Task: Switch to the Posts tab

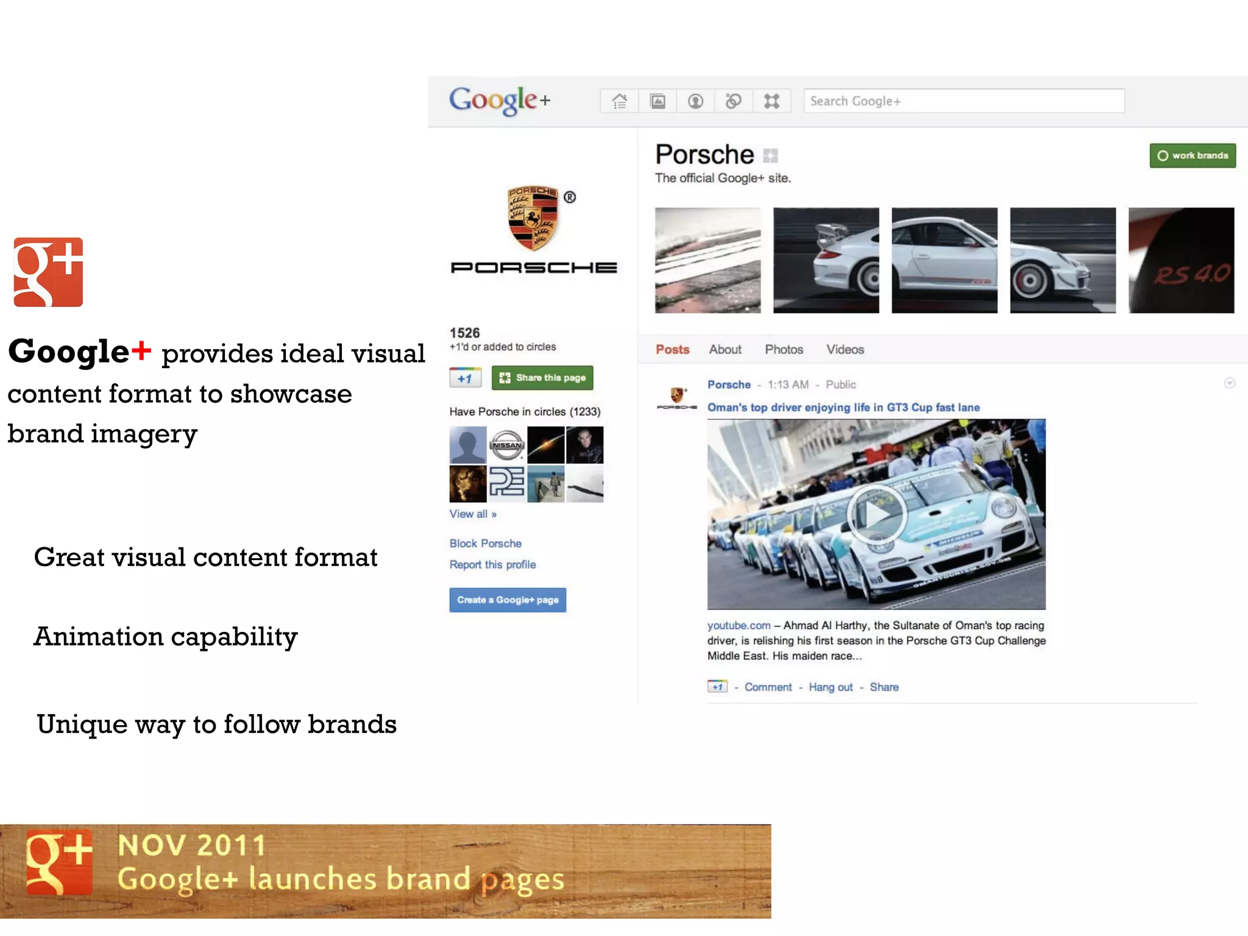Action: 672,350
